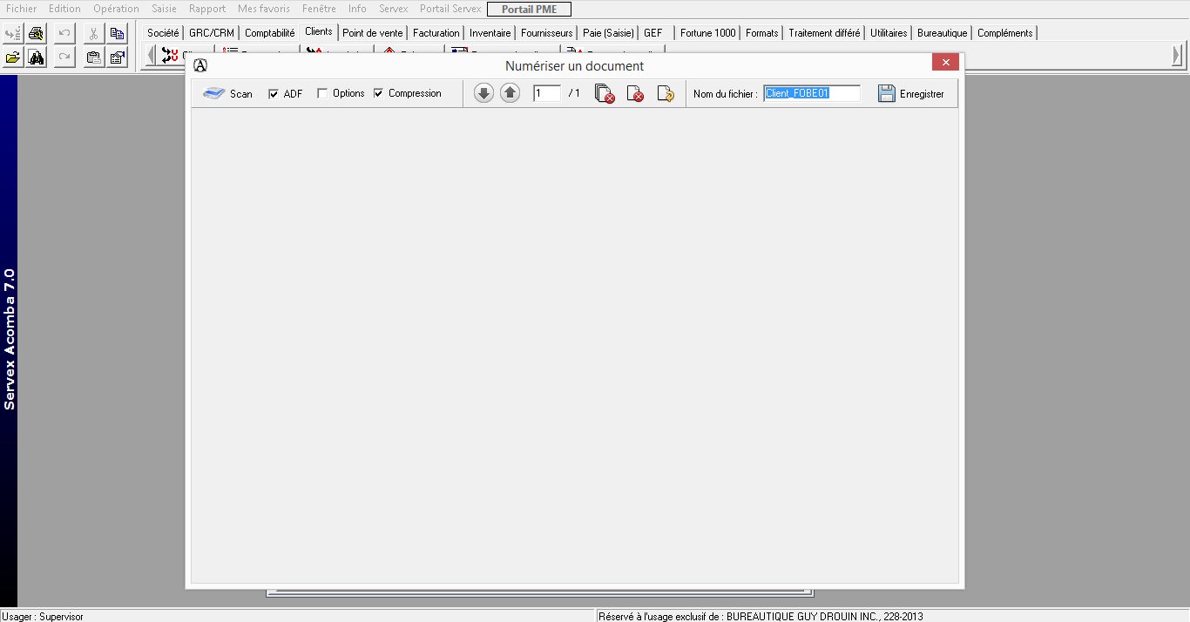
Task: Click the Scan scanner icon
Action: coord(214,93)
